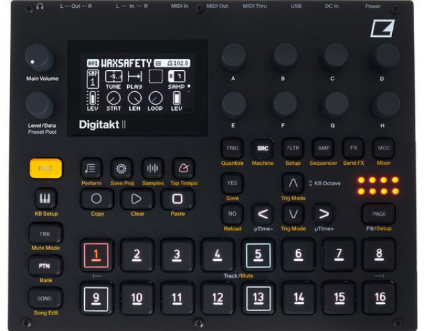Open the FLTR parameter page
424x331 pixels.
click(x=293, y=148)
